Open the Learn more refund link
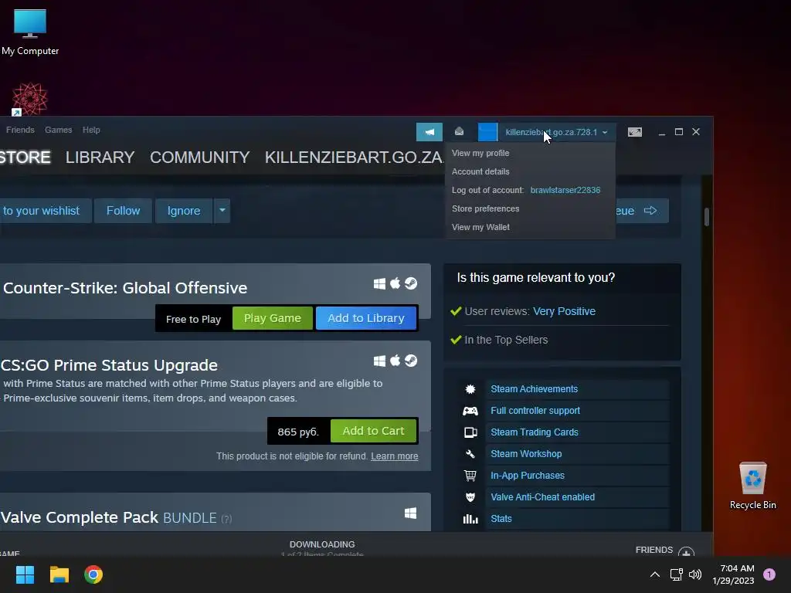 (395, 456)
